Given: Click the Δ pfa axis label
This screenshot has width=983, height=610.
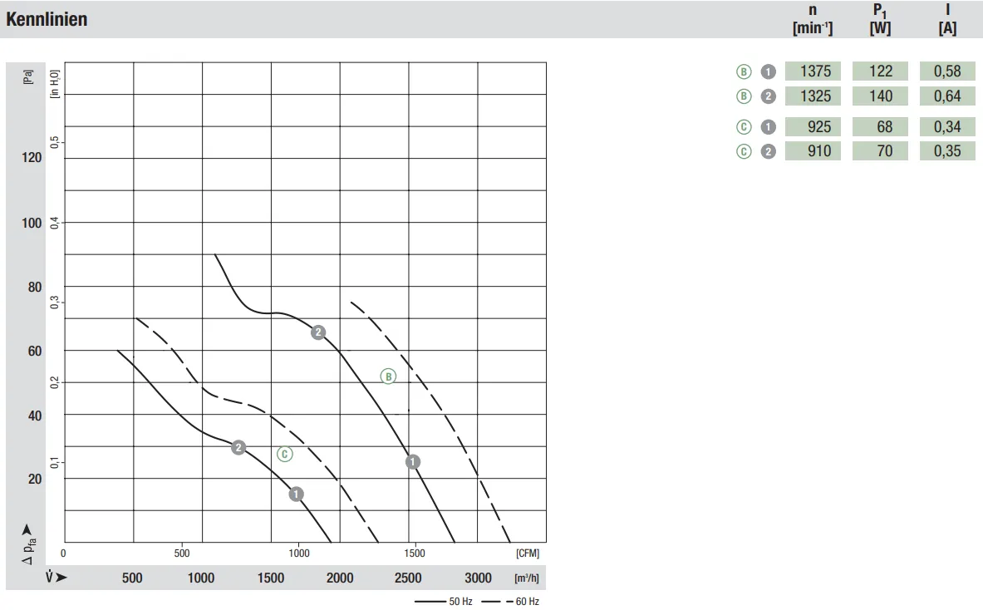Looking at the screenshot, I should [29, 552].
